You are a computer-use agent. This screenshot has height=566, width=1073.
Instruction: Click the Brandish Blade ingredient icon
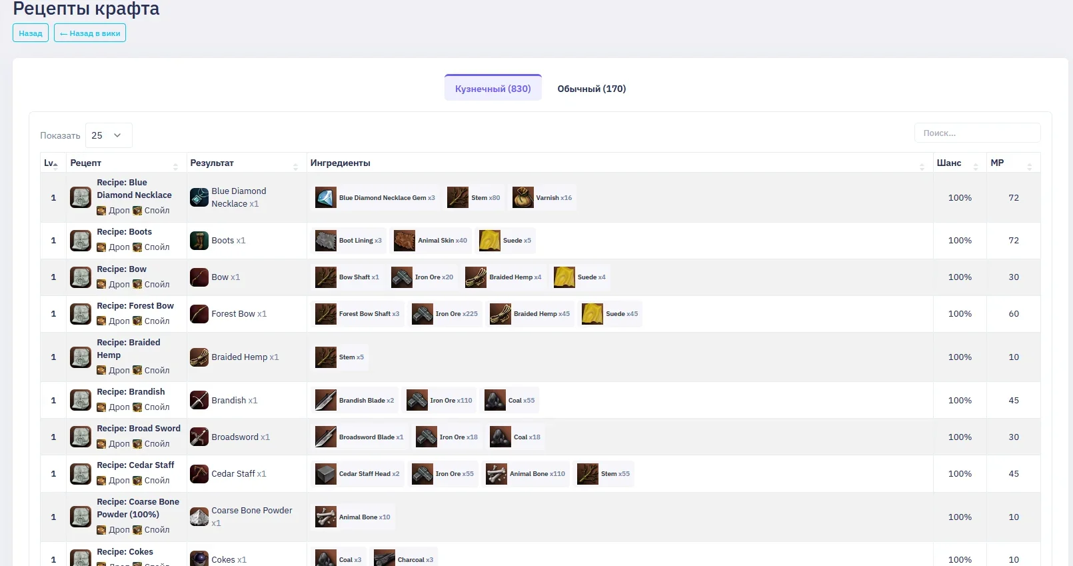(x=325, y=401)
